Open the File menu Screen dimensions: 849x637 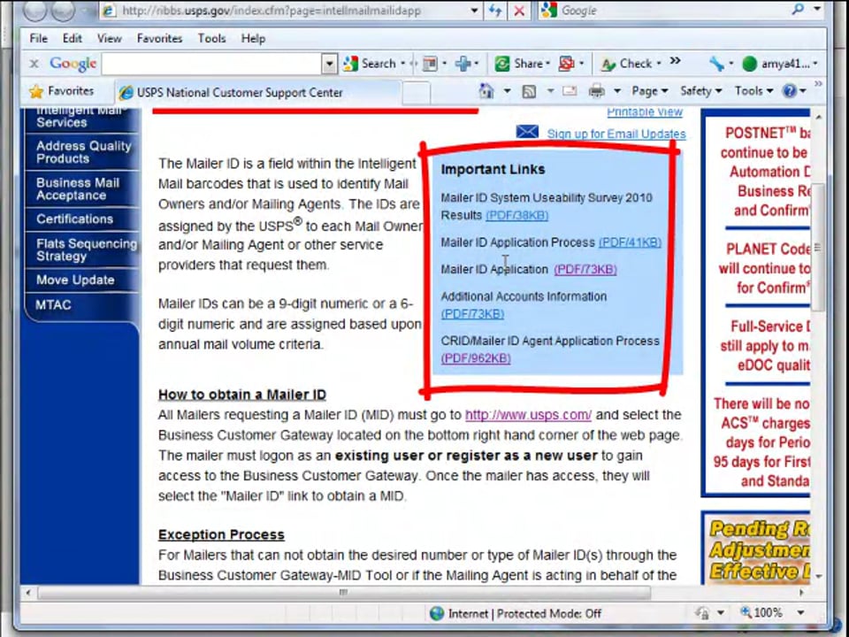point(38,38)
